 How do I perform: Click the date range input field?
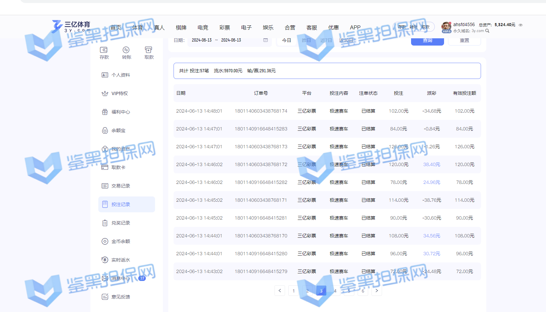coord(224,40)
